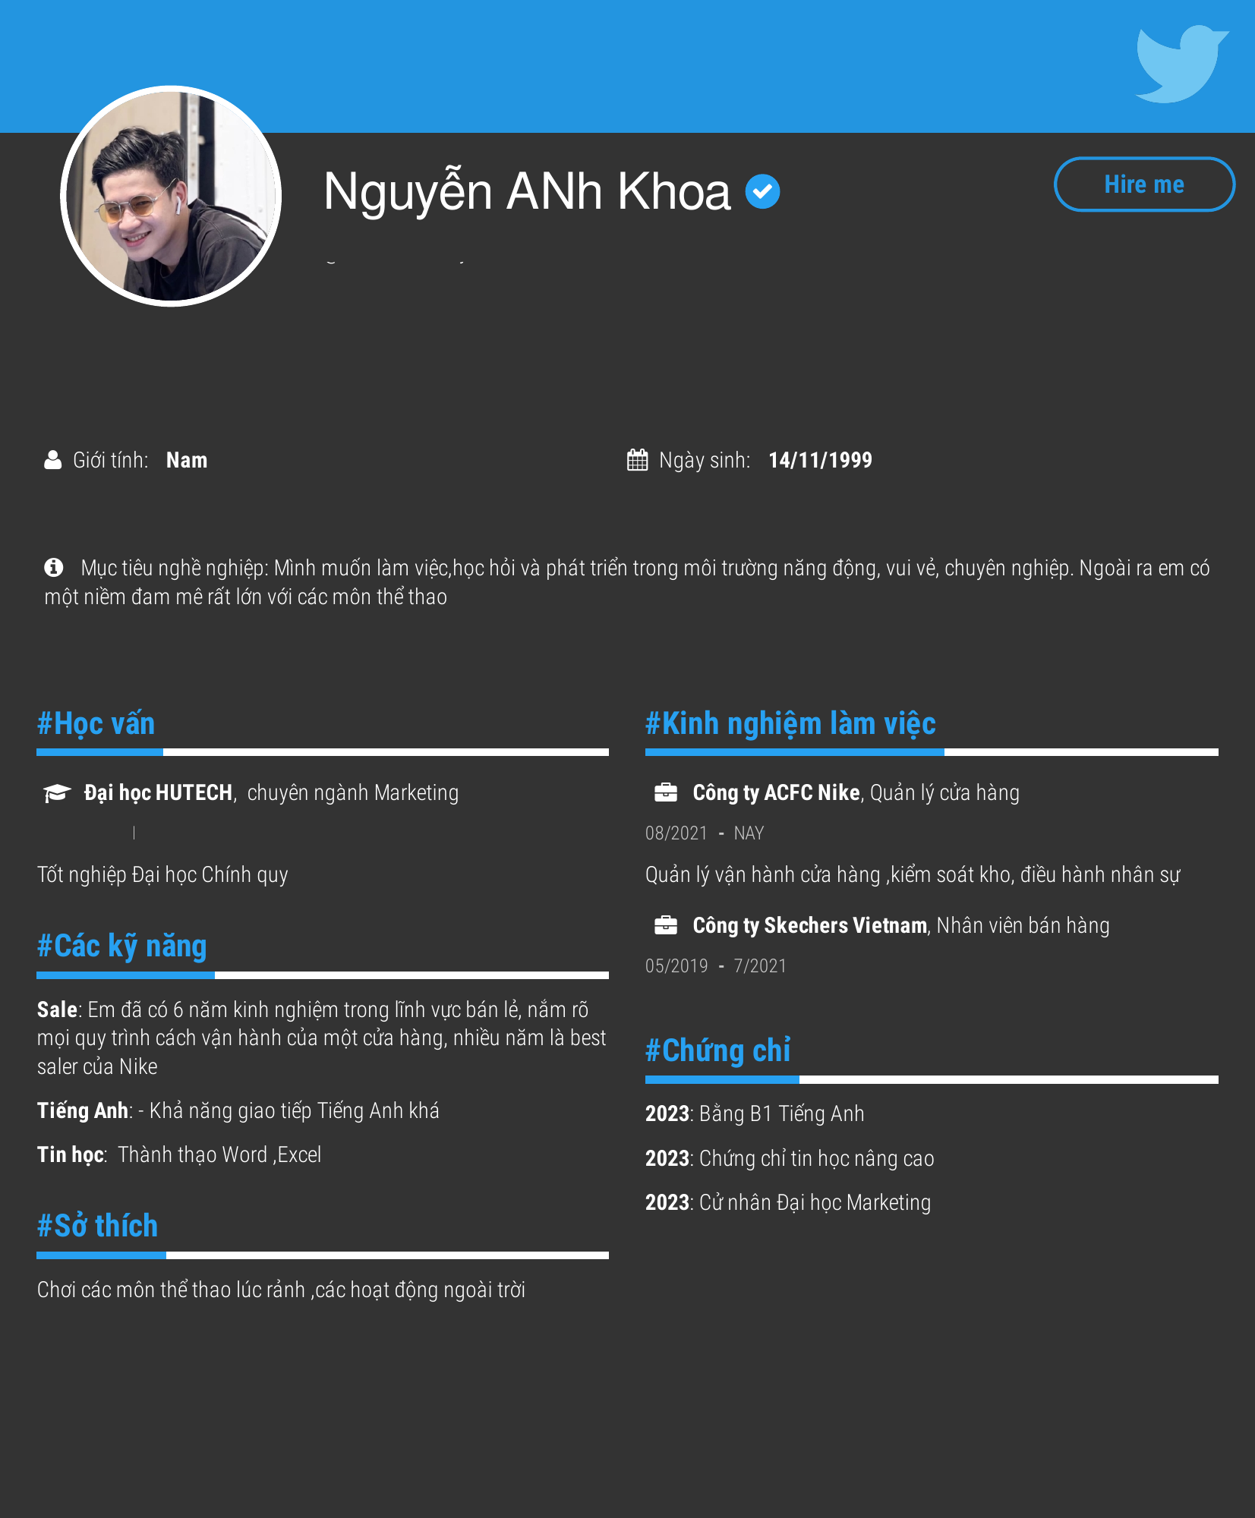Click the birth date 14/11/1999
This screenshot has height=1518, width=1255.
click(820, 460)
